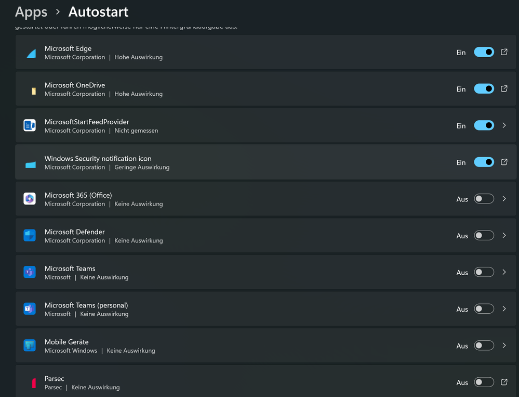
Task: Click the Autostart breadcrumb title
Action: (98, 12)
